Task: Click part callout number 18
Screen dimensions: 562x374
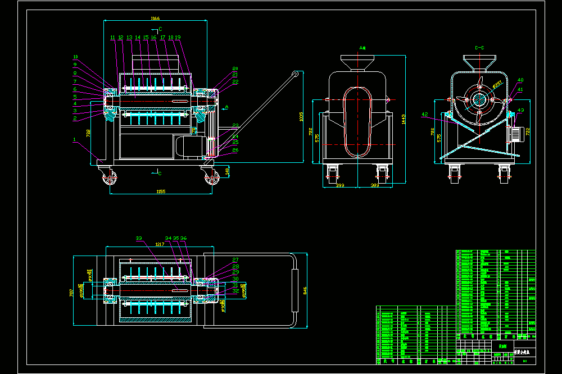Action: click(171, 37)
